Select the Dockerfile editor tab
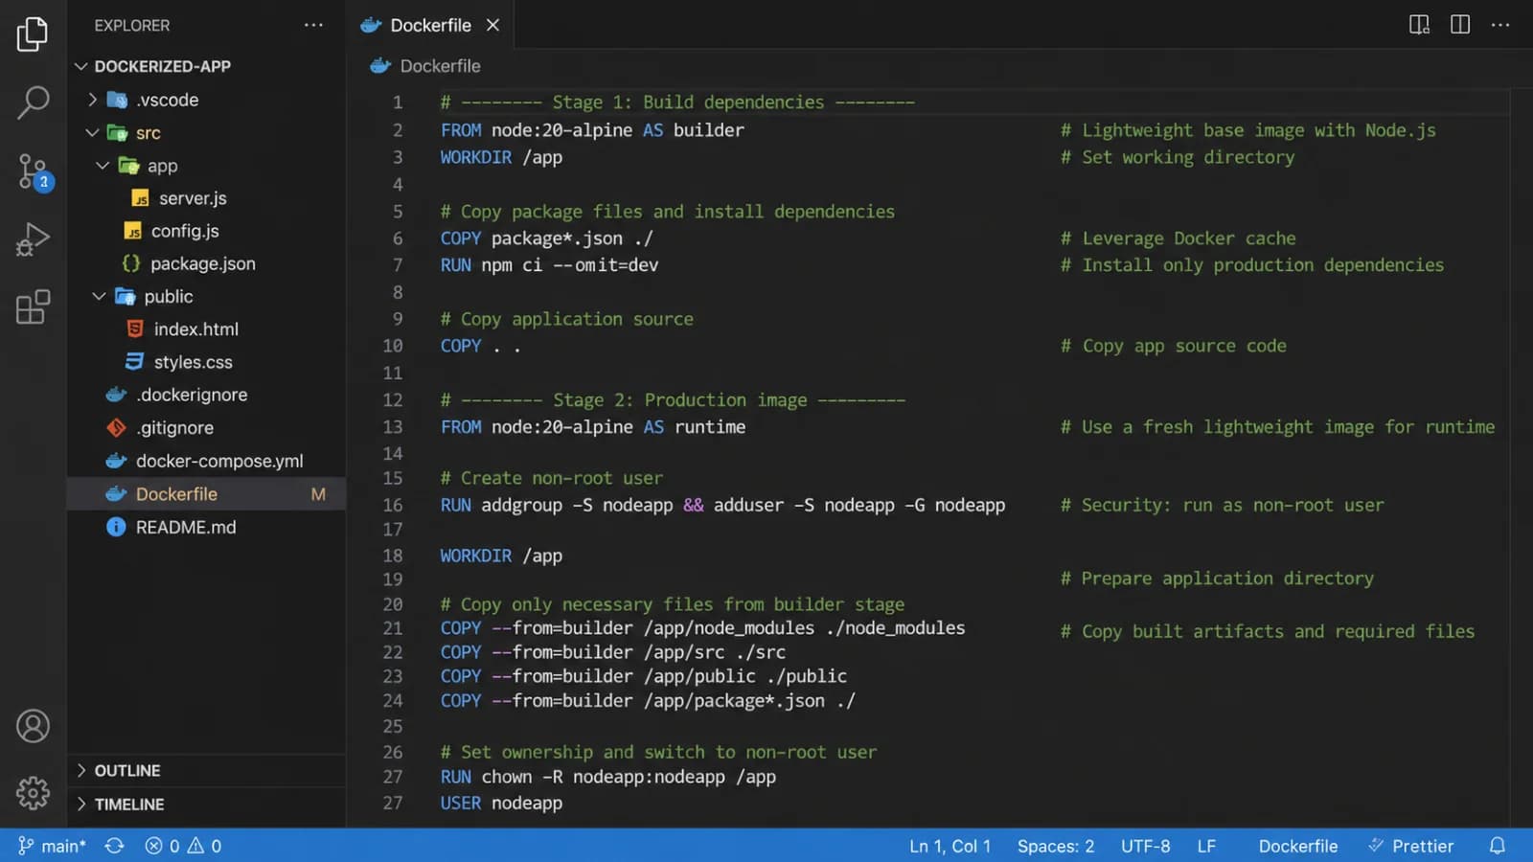Viewport: 1533px width, 862px height. pos(429,25)
